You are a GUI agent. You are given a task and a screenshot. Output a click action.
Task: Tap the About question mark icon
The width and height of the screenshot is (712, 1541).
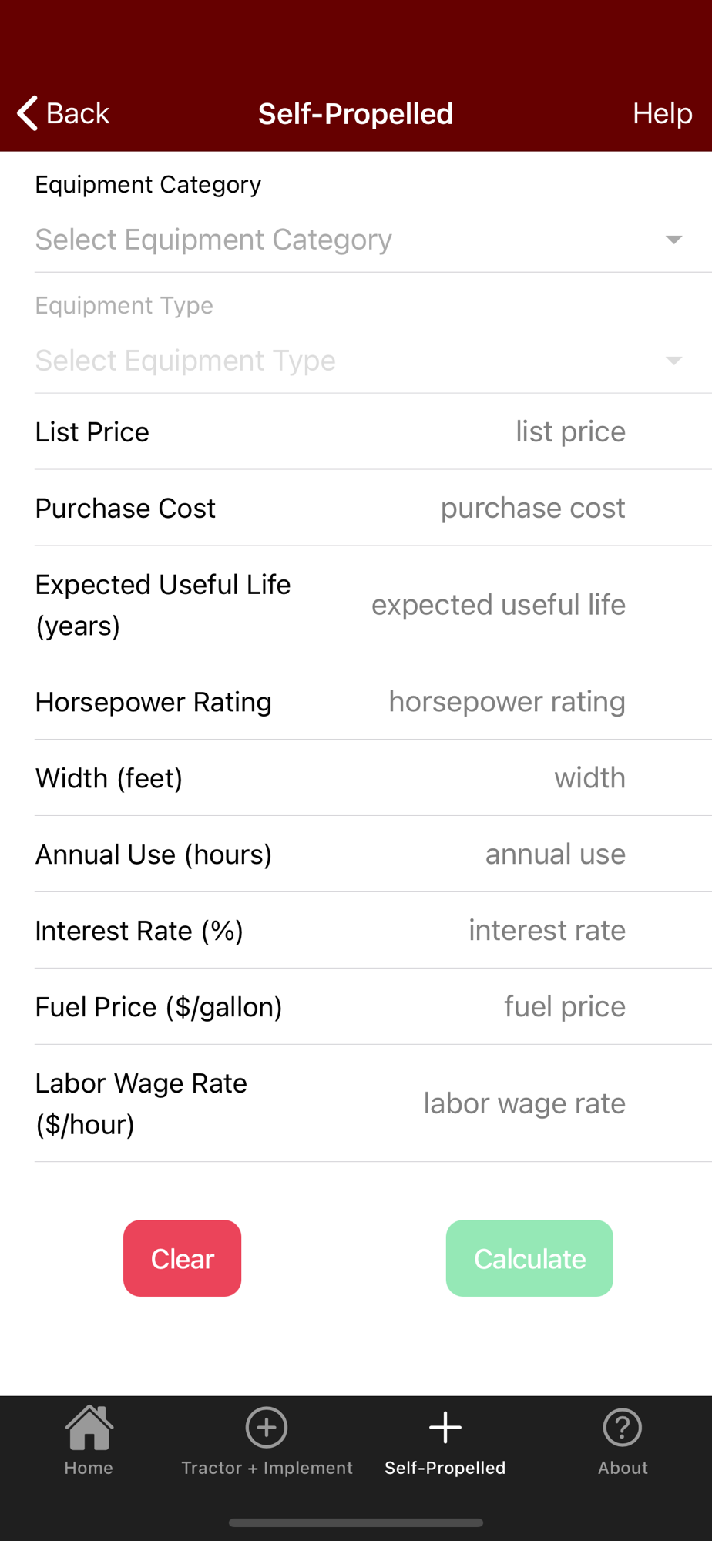623,1427
